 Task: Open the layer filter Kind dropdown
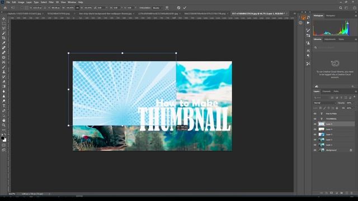[322, 98]
